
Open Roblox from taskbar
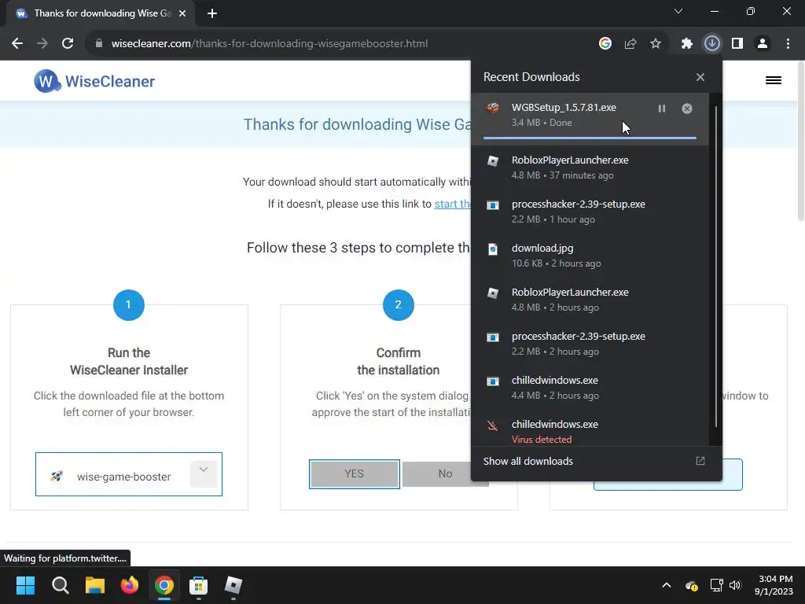click(233, 585)
